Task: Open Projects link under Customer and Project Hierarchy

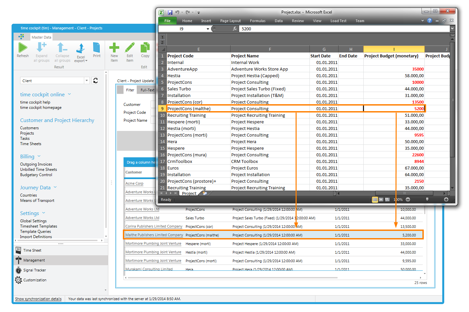Action: (27, 133)
